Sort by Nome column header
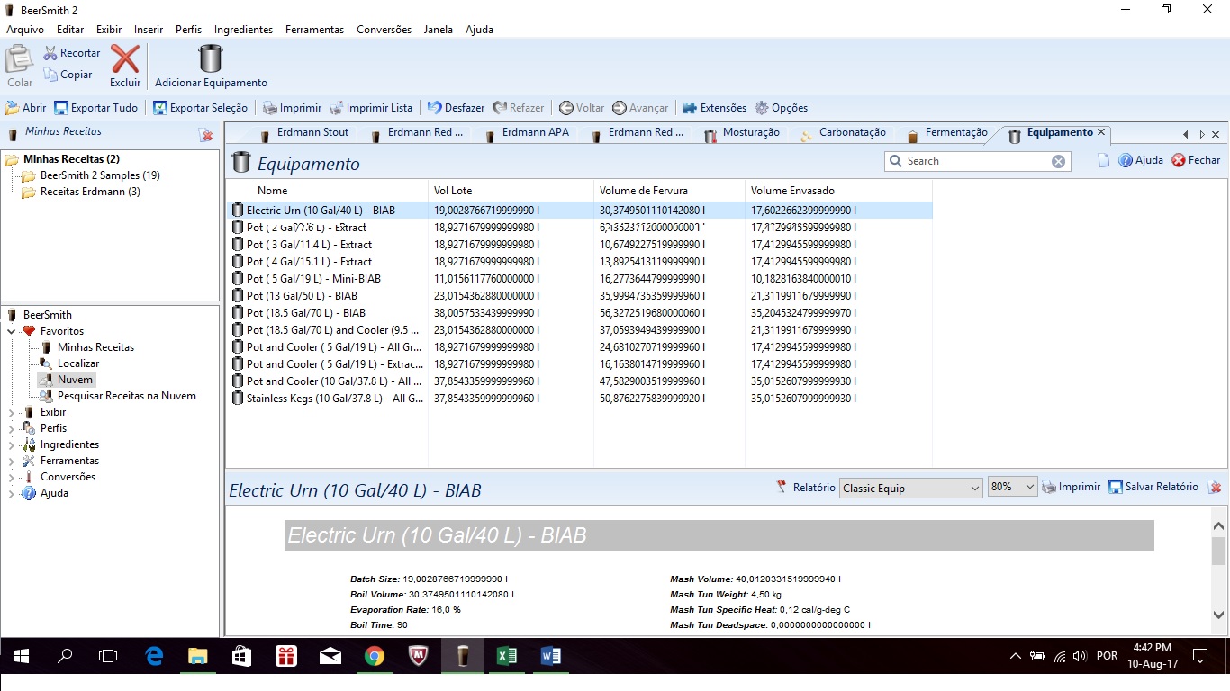This screenshot has width=1230, height=691. click(328, 191)
